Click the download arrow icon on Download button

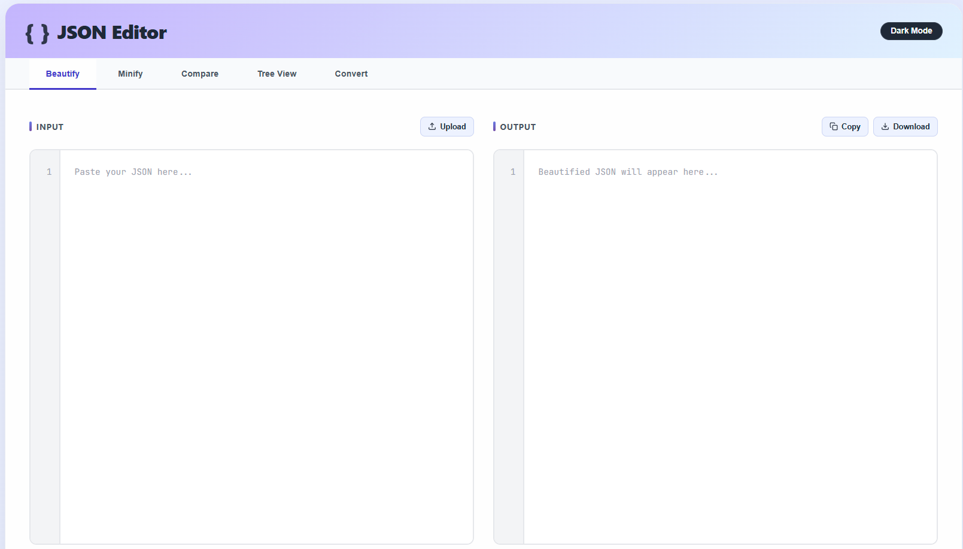click(885, 126)
